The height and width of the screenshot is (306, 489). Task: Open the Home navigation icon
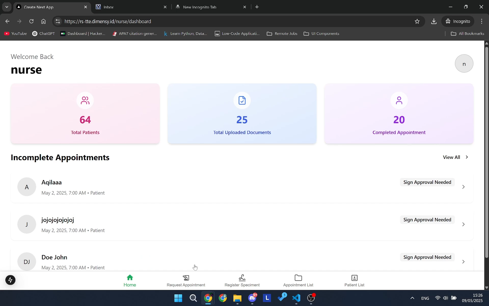130,280
